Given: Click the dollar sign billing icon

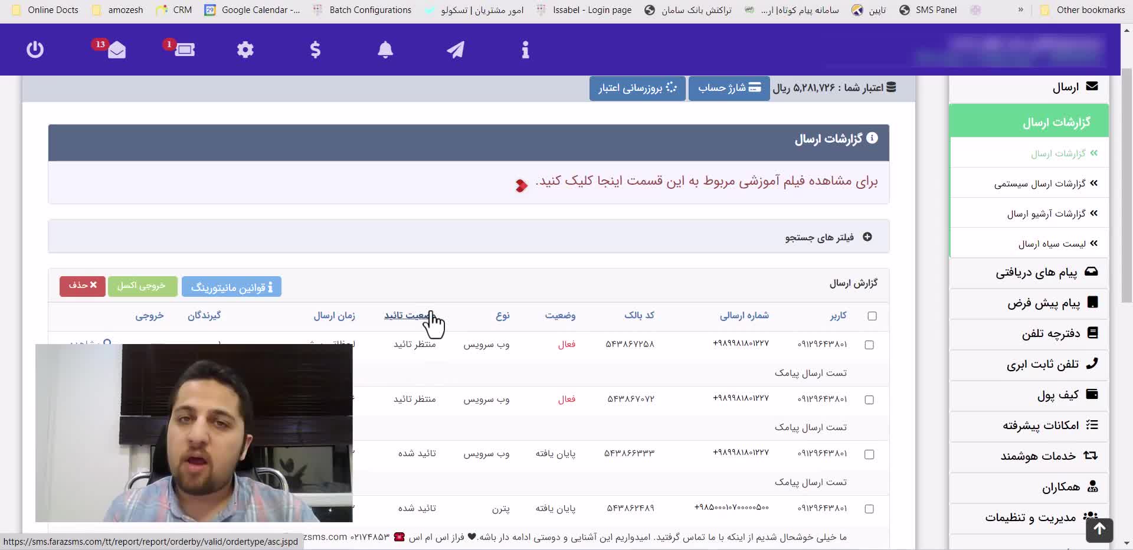Looking at the screenshot, I should pos(315,50).
